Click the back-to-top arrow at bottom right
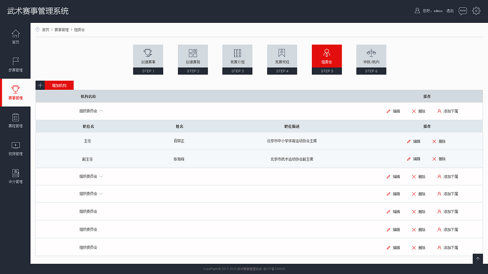The image size is (488, 274). (478, 259)
